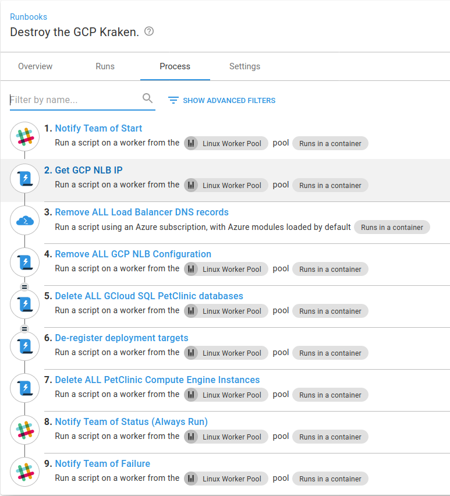The height and width of the screenshot is (496, 450).
Task: Click Linux Worker Pool chip in step 1
Action: 226,144
